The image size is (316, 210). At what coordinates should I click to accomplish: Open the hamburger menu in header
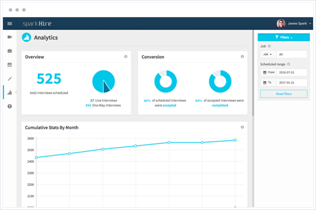point(10,23)
